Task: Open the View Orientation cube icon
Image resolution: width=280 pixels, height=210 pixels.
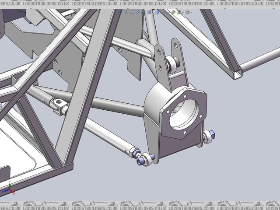Action: coord(149,12)
